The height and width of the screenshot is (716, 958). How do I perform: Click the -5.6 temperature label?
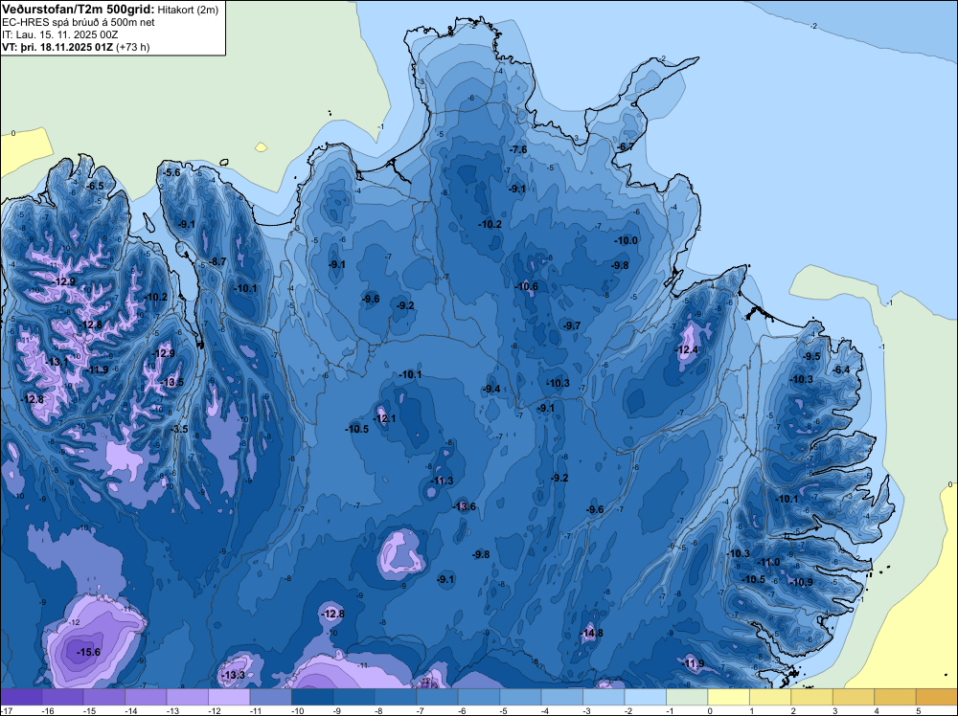(171, 172)
